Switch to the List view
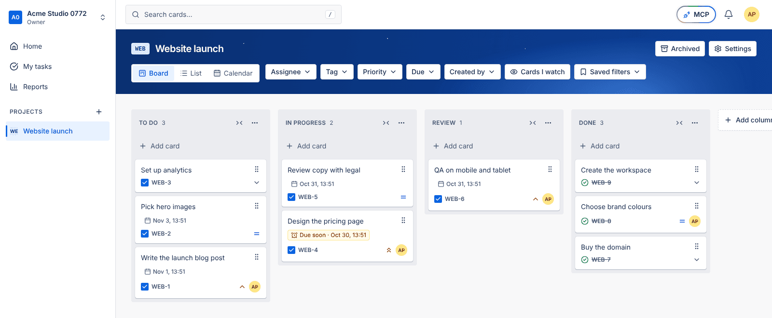Image resolution: width=772 pixels, height=318 pixels. pyautogui.click(x=191, y=73)
